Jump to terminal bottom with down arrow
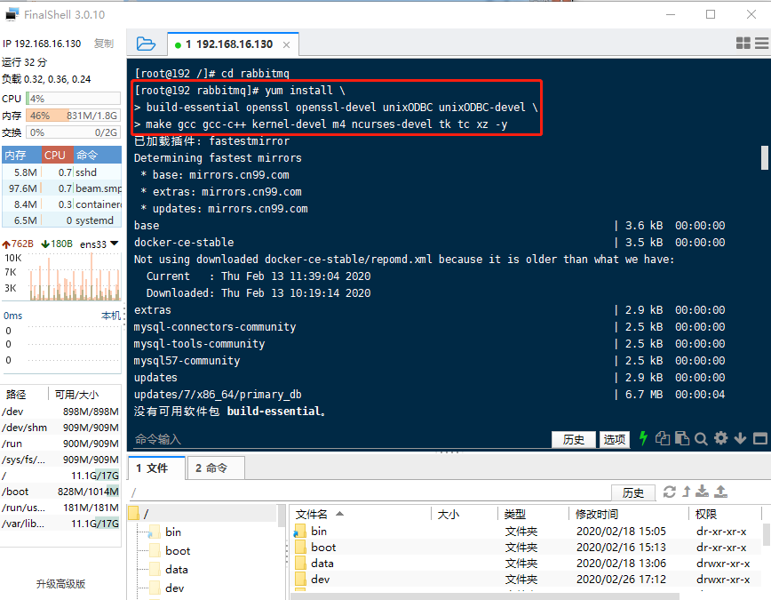This screenshot has height=600, width=771. click(x=740, y=438)
